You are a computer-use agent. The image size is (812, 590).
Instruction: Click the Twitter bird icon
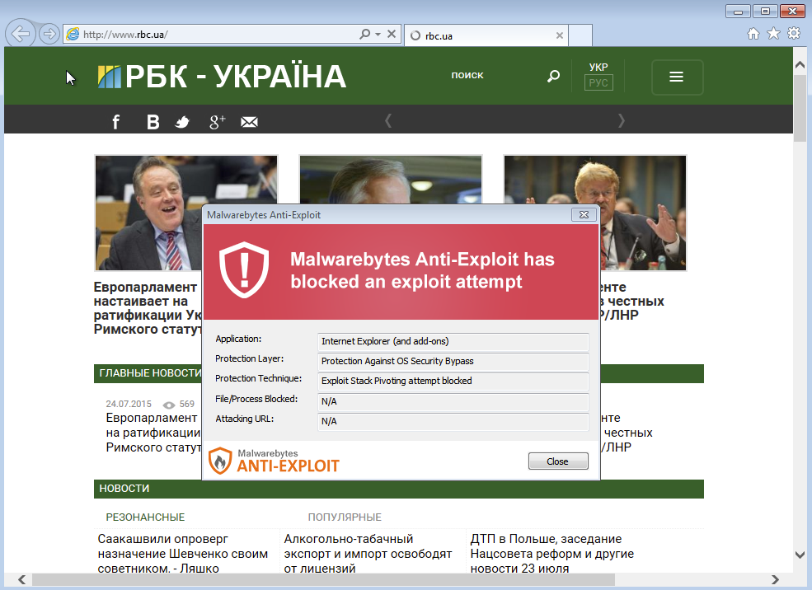182,122
